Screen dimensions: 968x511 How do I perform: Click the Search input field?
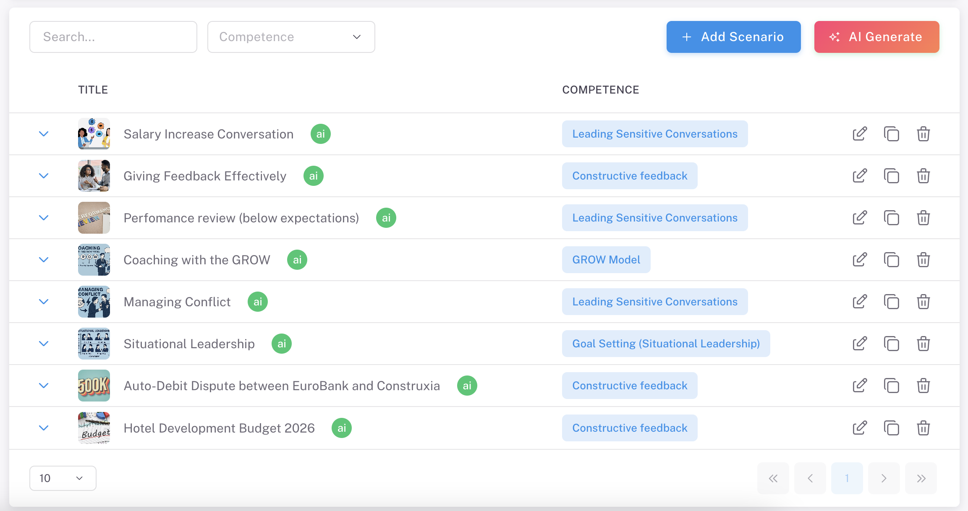[x=113, y=37]
